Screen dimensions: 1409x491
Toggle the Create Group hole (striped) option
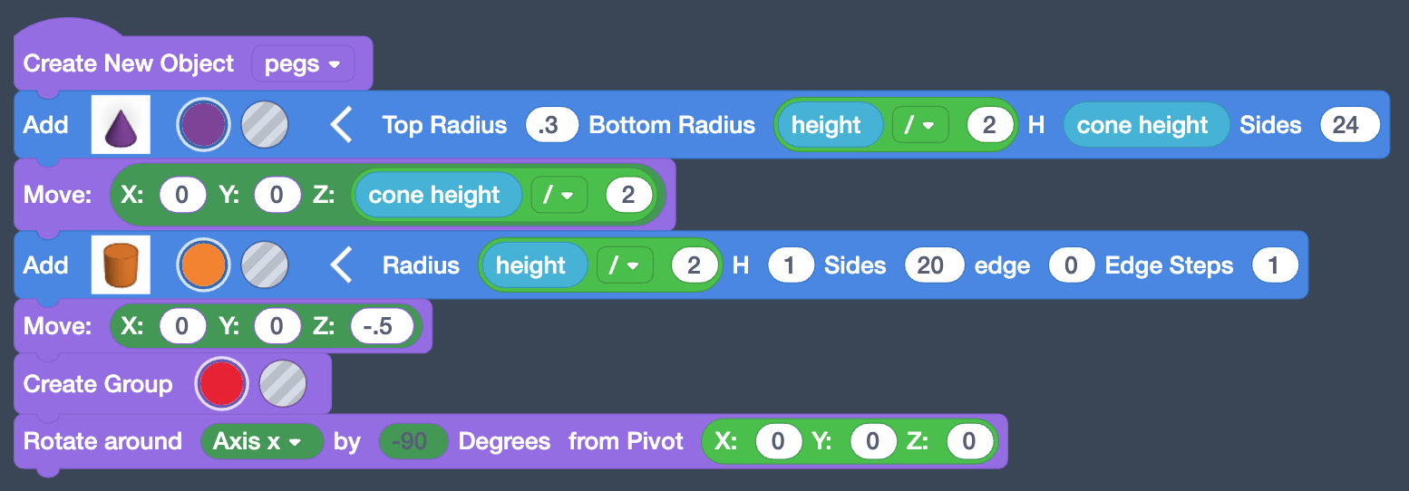[x=283, y=384]
